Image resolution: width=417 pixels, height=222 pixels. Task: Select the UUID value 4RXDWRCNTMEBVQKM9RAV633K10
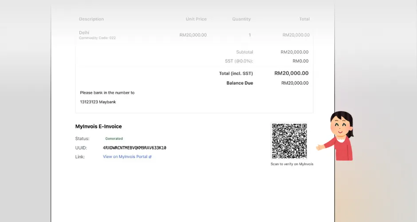134,148
